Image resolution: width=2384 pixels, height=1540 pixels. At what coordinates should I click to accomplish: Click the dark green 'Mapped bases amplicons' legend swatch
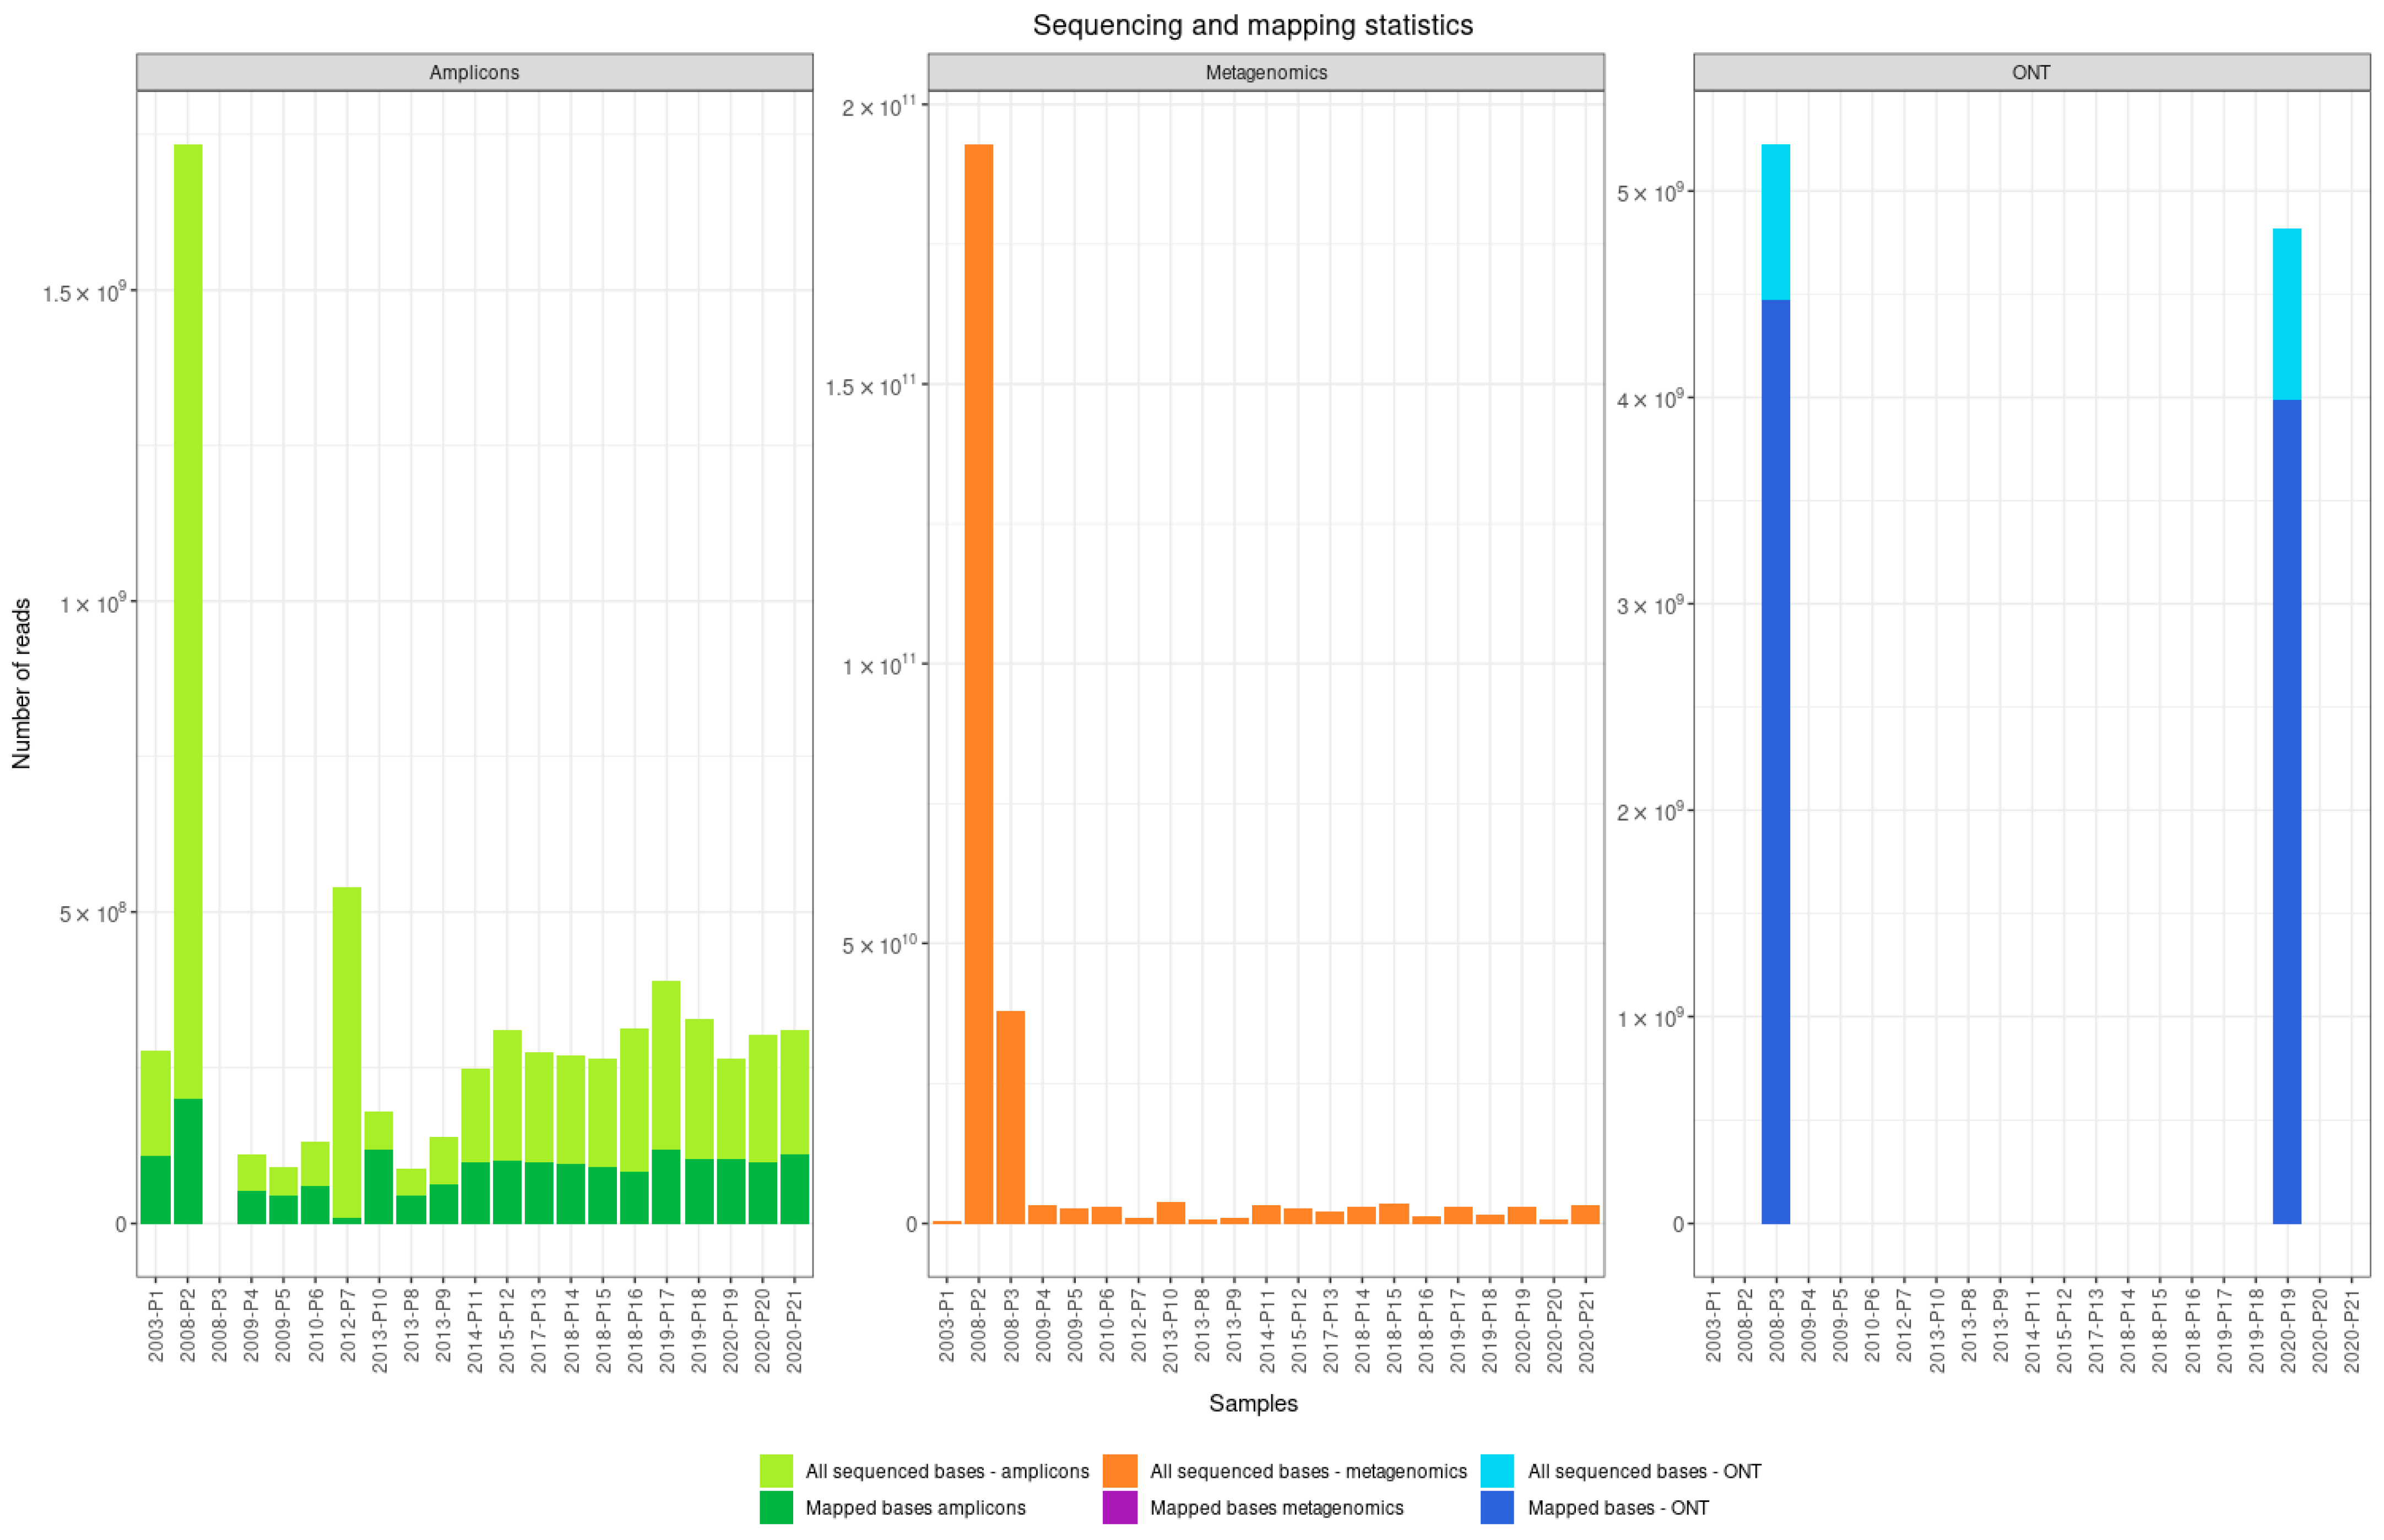pyautogui.click(x=776, y=1507)
